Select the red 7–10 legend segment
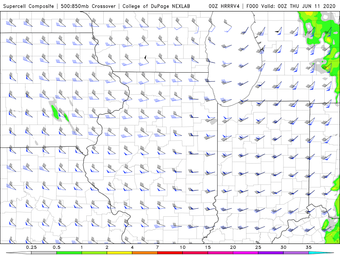Screen dimensions: 340x255 coord(170,253)
